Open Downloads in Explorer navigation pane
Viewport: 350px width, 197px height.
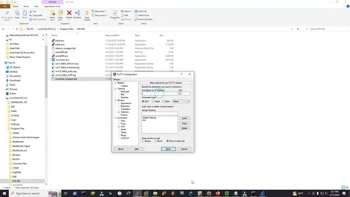15,80
